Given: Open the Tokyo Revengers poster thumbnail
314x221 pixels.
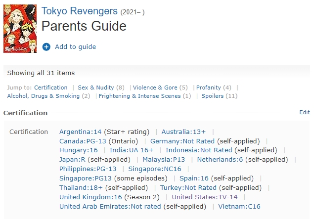Looking at the screenshot, I should click(x=20, y=29).
